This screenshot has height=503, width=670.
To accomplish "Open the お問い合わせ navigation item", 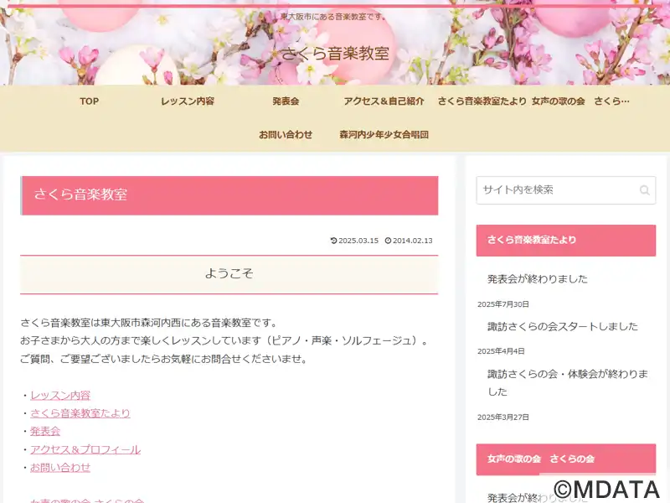I will 286,135.
